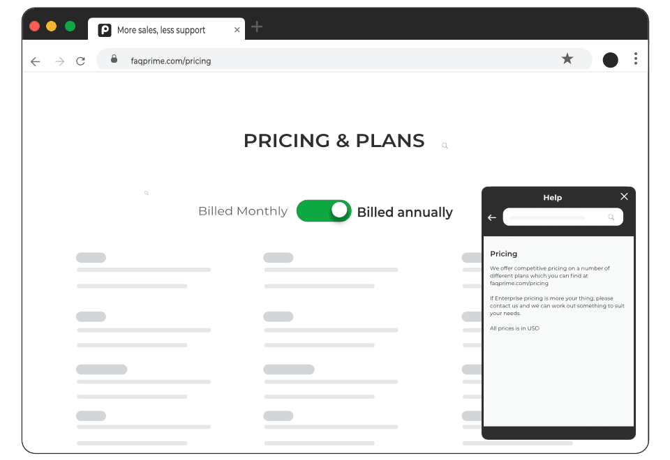This screenshot has width=670, height=460.
Task: Go back in the Help widget
Action: click(x=492, y=217)
